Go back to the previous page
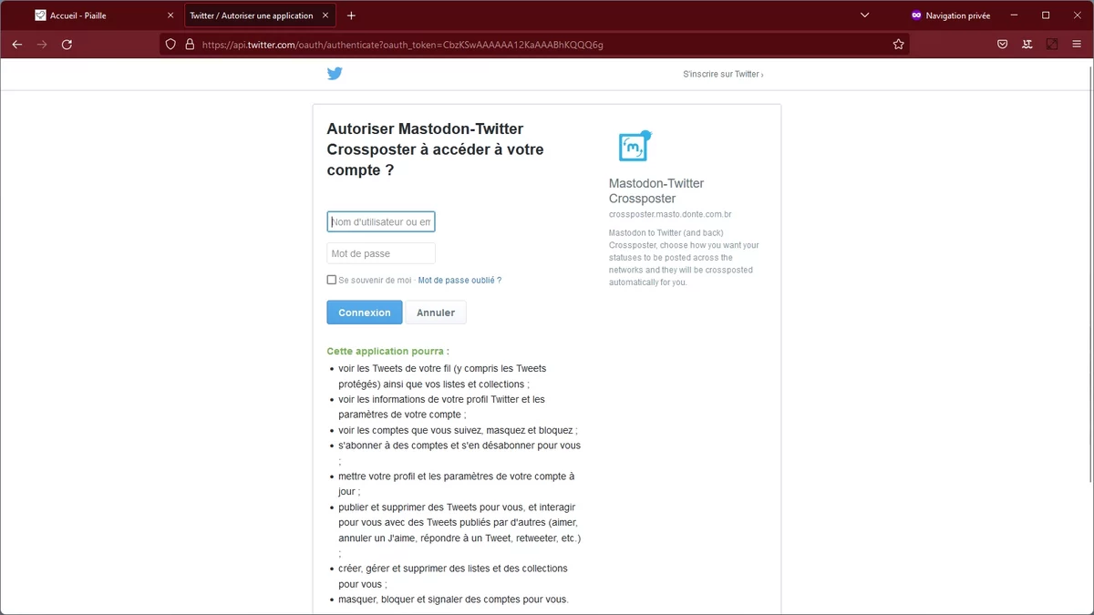The image size is (1094, 615). pos(17,44)
